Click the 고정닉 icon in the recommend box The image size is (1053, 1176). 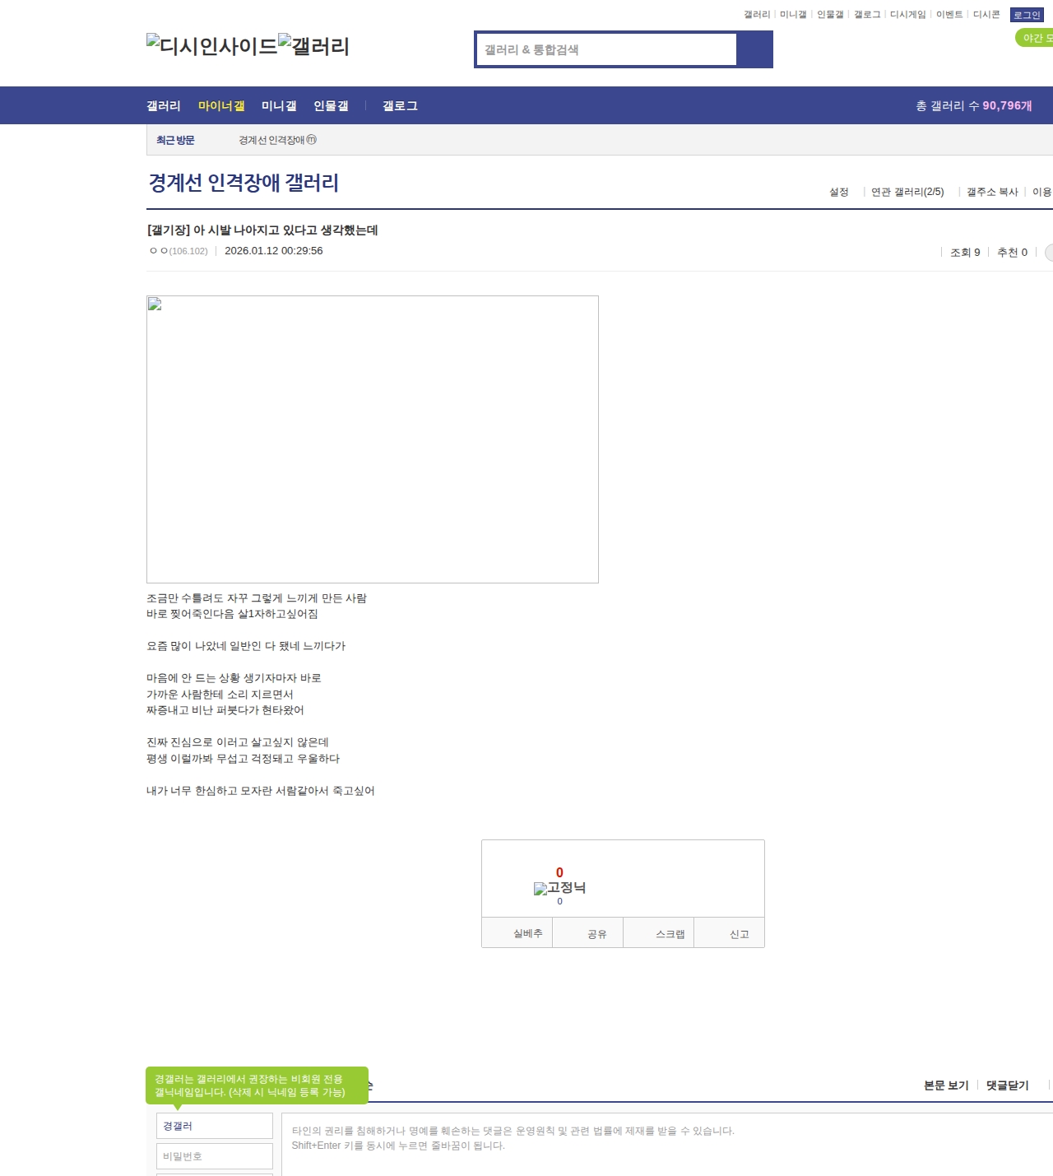(x=559, y=888)
